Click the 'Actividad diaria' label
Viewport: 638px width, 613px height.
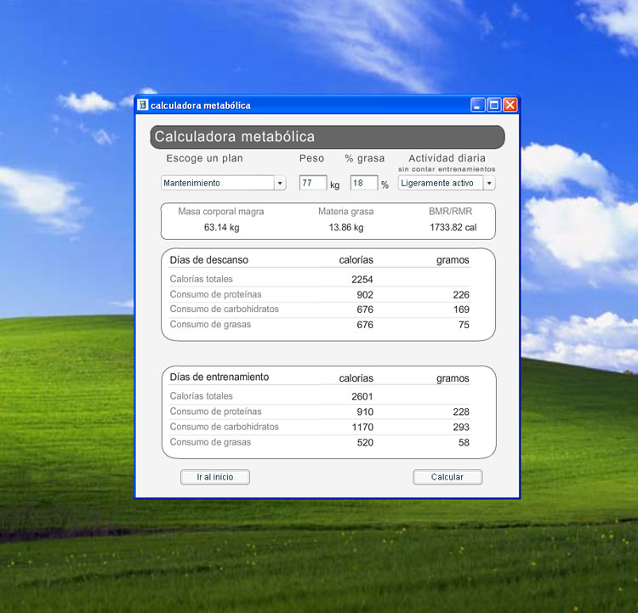pyautogui.click(x=447, y=158)
